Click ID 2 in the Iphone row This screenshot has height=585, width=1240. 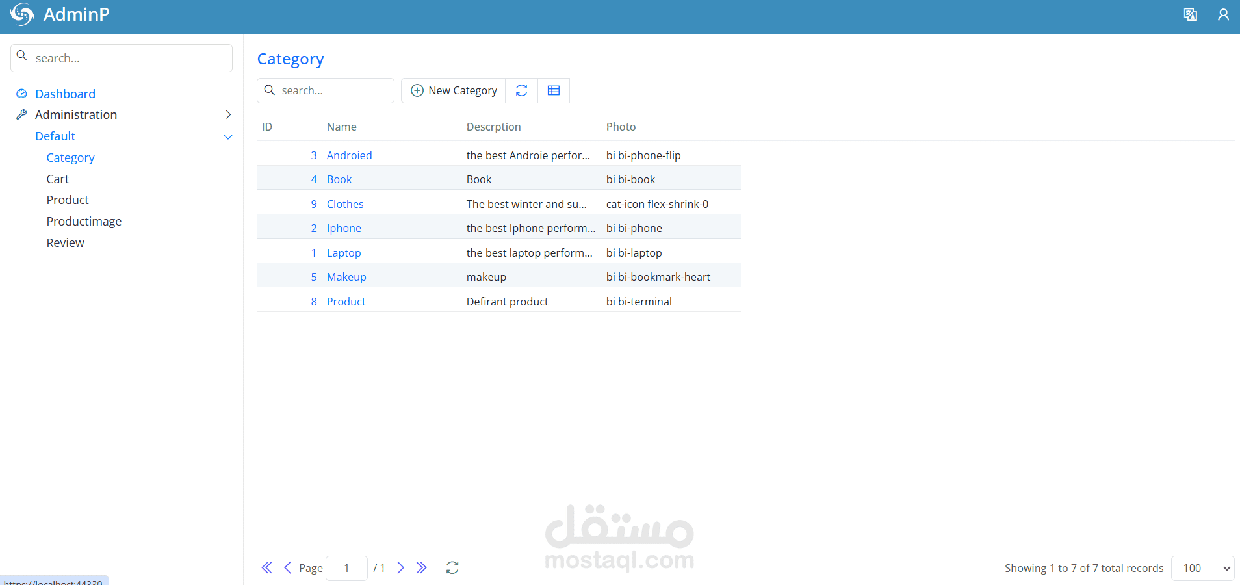(314, 228)
